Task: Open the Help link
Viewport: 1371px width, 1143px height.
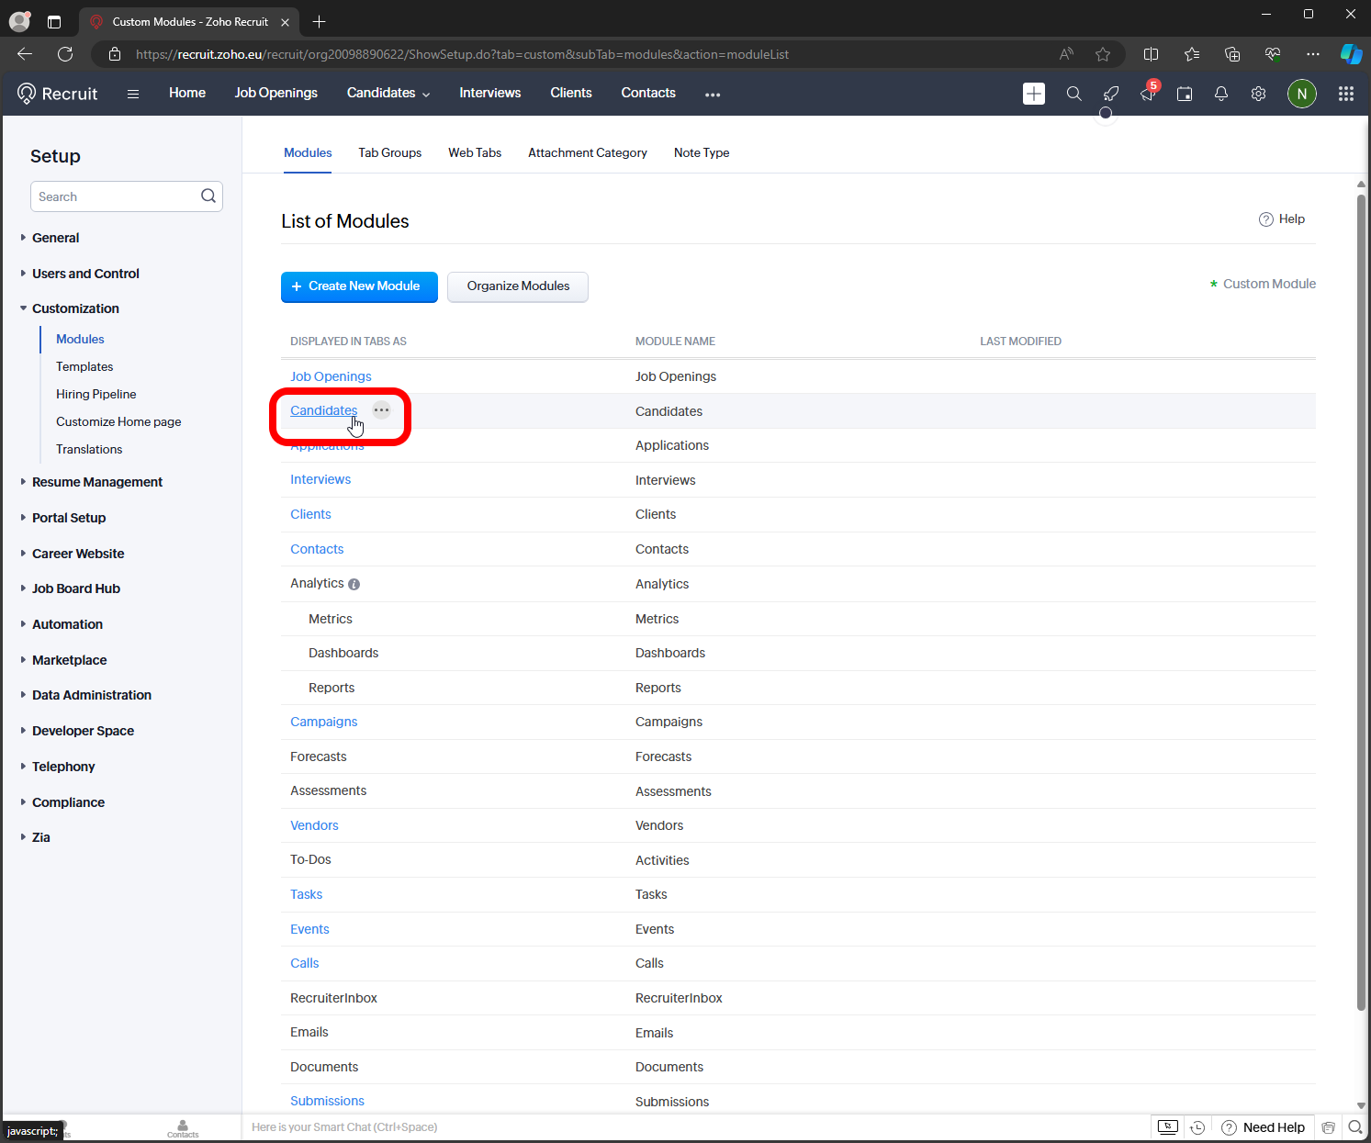Action: (1282, 219)
